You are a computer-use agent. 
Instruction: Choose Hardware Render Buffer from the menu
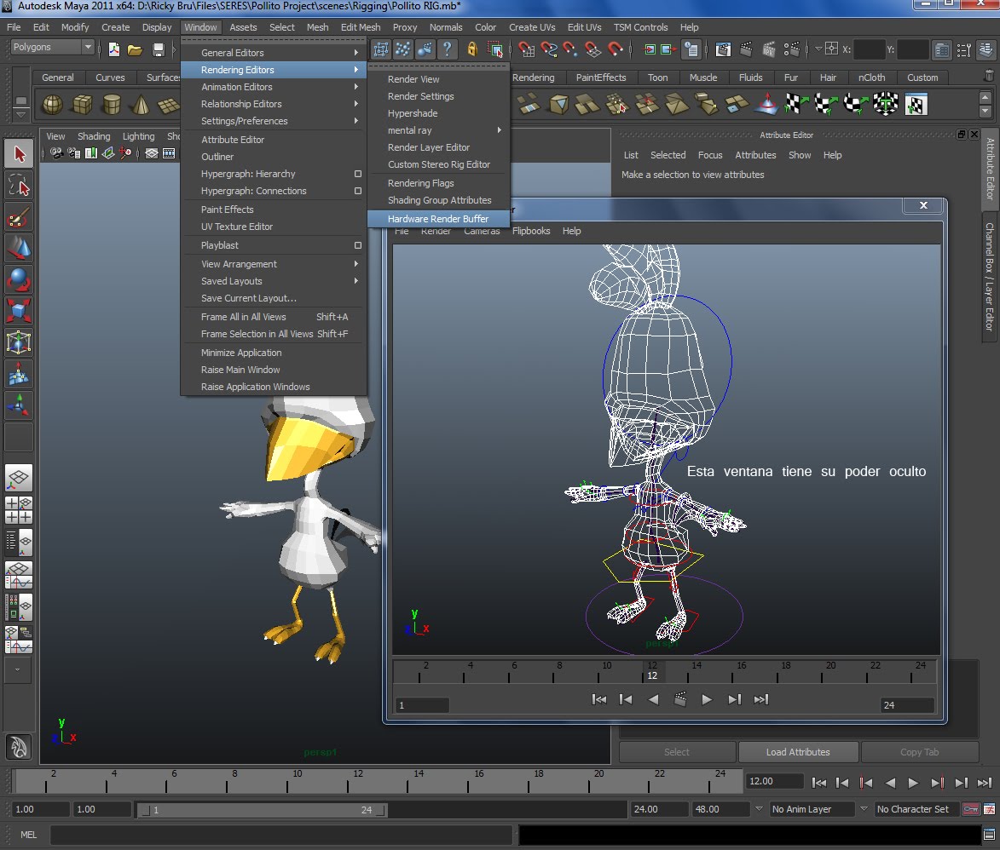(x=437, y=219)
